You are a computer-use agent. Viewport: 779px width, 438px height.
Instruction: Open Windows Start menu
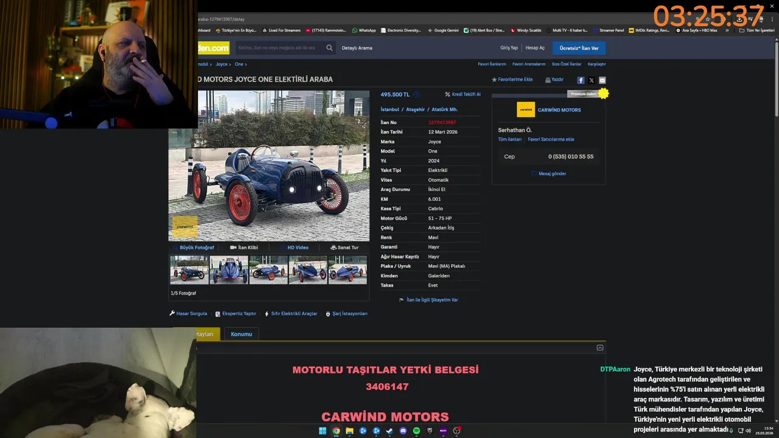click(x=323, y=431)
